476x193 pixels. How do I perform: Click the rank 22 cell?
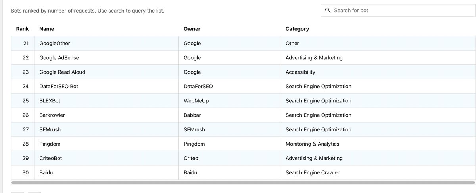pyautogui.click(x=23, y=58)
